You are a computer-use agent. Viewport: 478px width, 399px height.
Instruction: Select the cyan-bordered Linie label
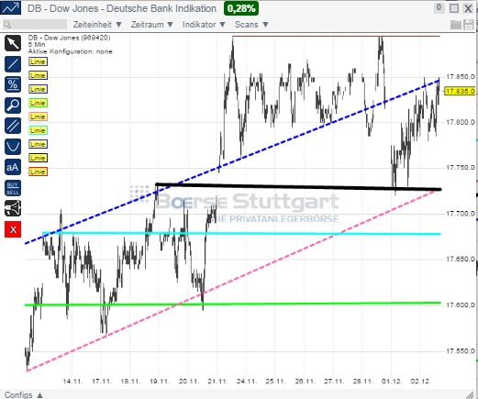(38, 130)
